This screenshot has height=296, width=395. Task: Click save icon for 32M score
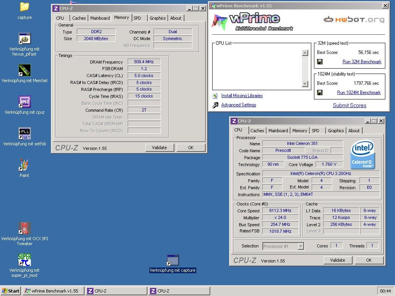(x=320, y=62)
